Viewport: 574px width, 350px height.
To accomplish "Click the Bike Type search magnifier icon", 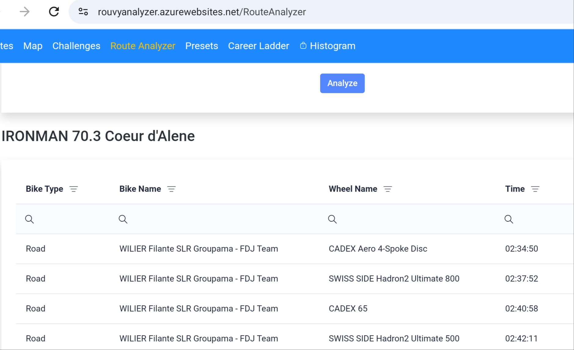I will point(30,219).
